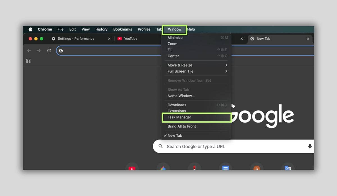
Task: Switch to the New Tab tab
Action: [263, 39]
